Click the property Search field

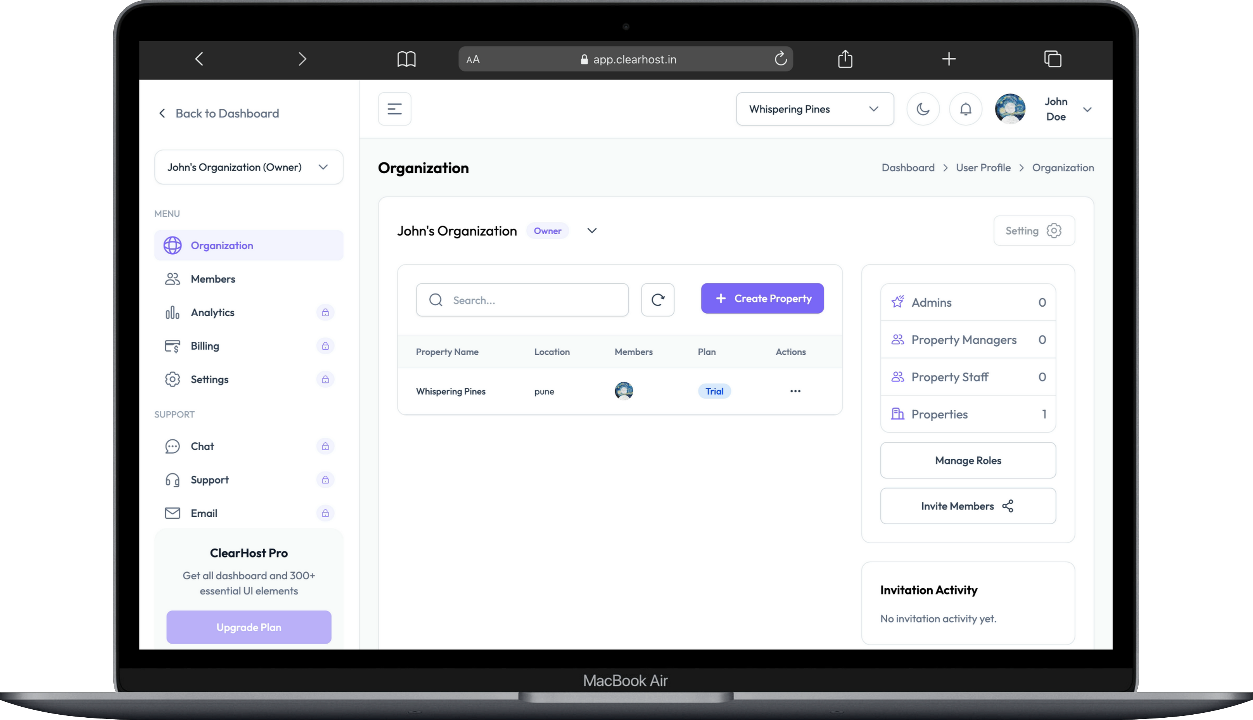pyautogui.click(x=522, y=300)
